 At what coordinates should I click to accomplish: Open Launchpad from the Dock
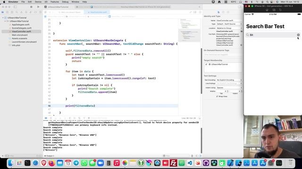19,163
